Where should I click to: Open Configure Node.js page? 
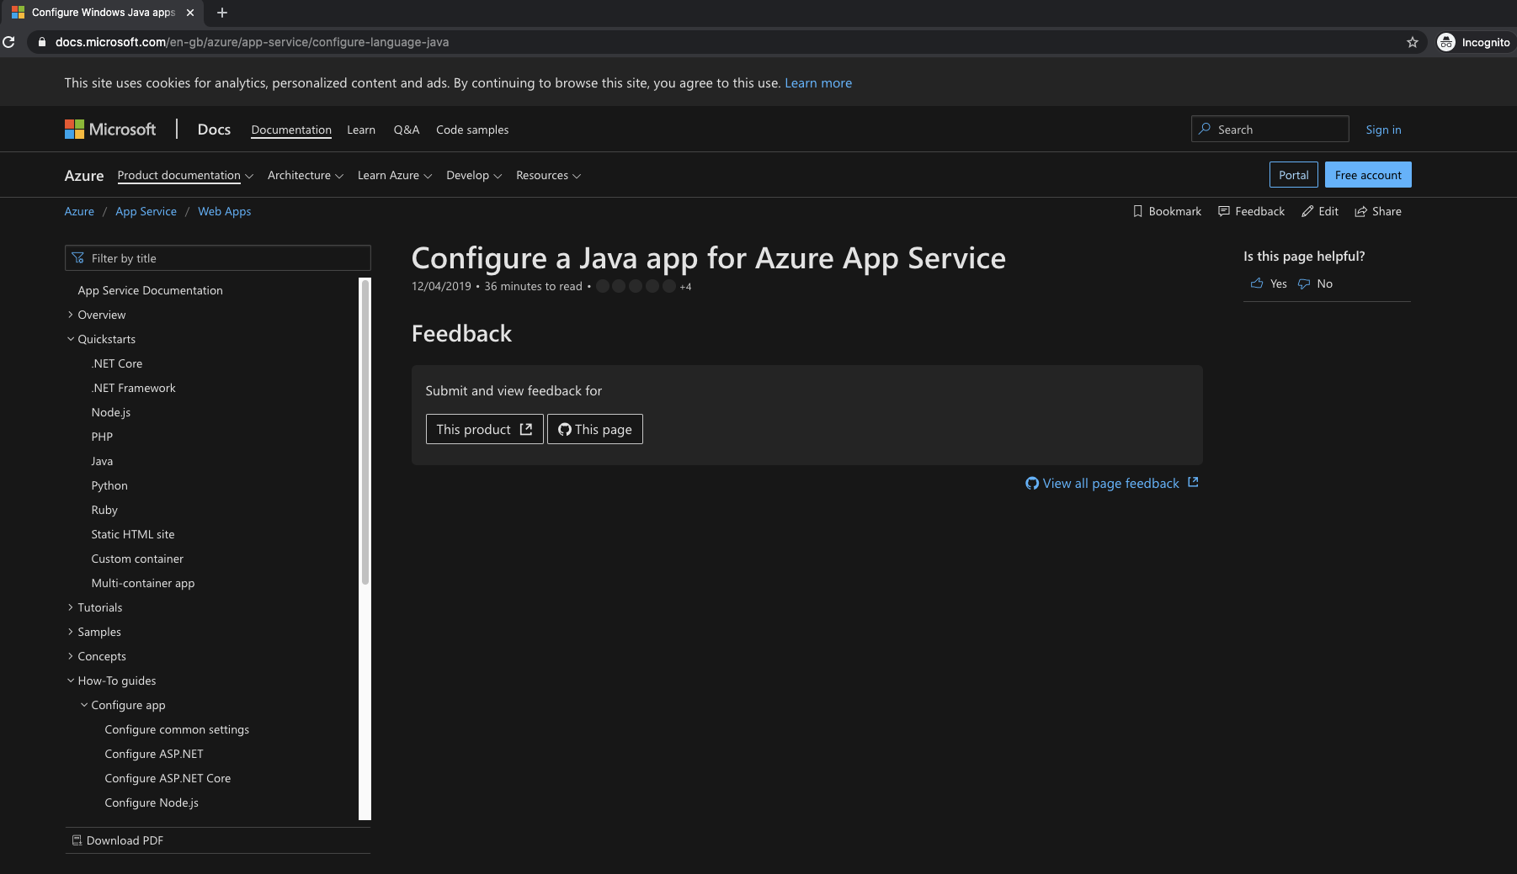152,802
